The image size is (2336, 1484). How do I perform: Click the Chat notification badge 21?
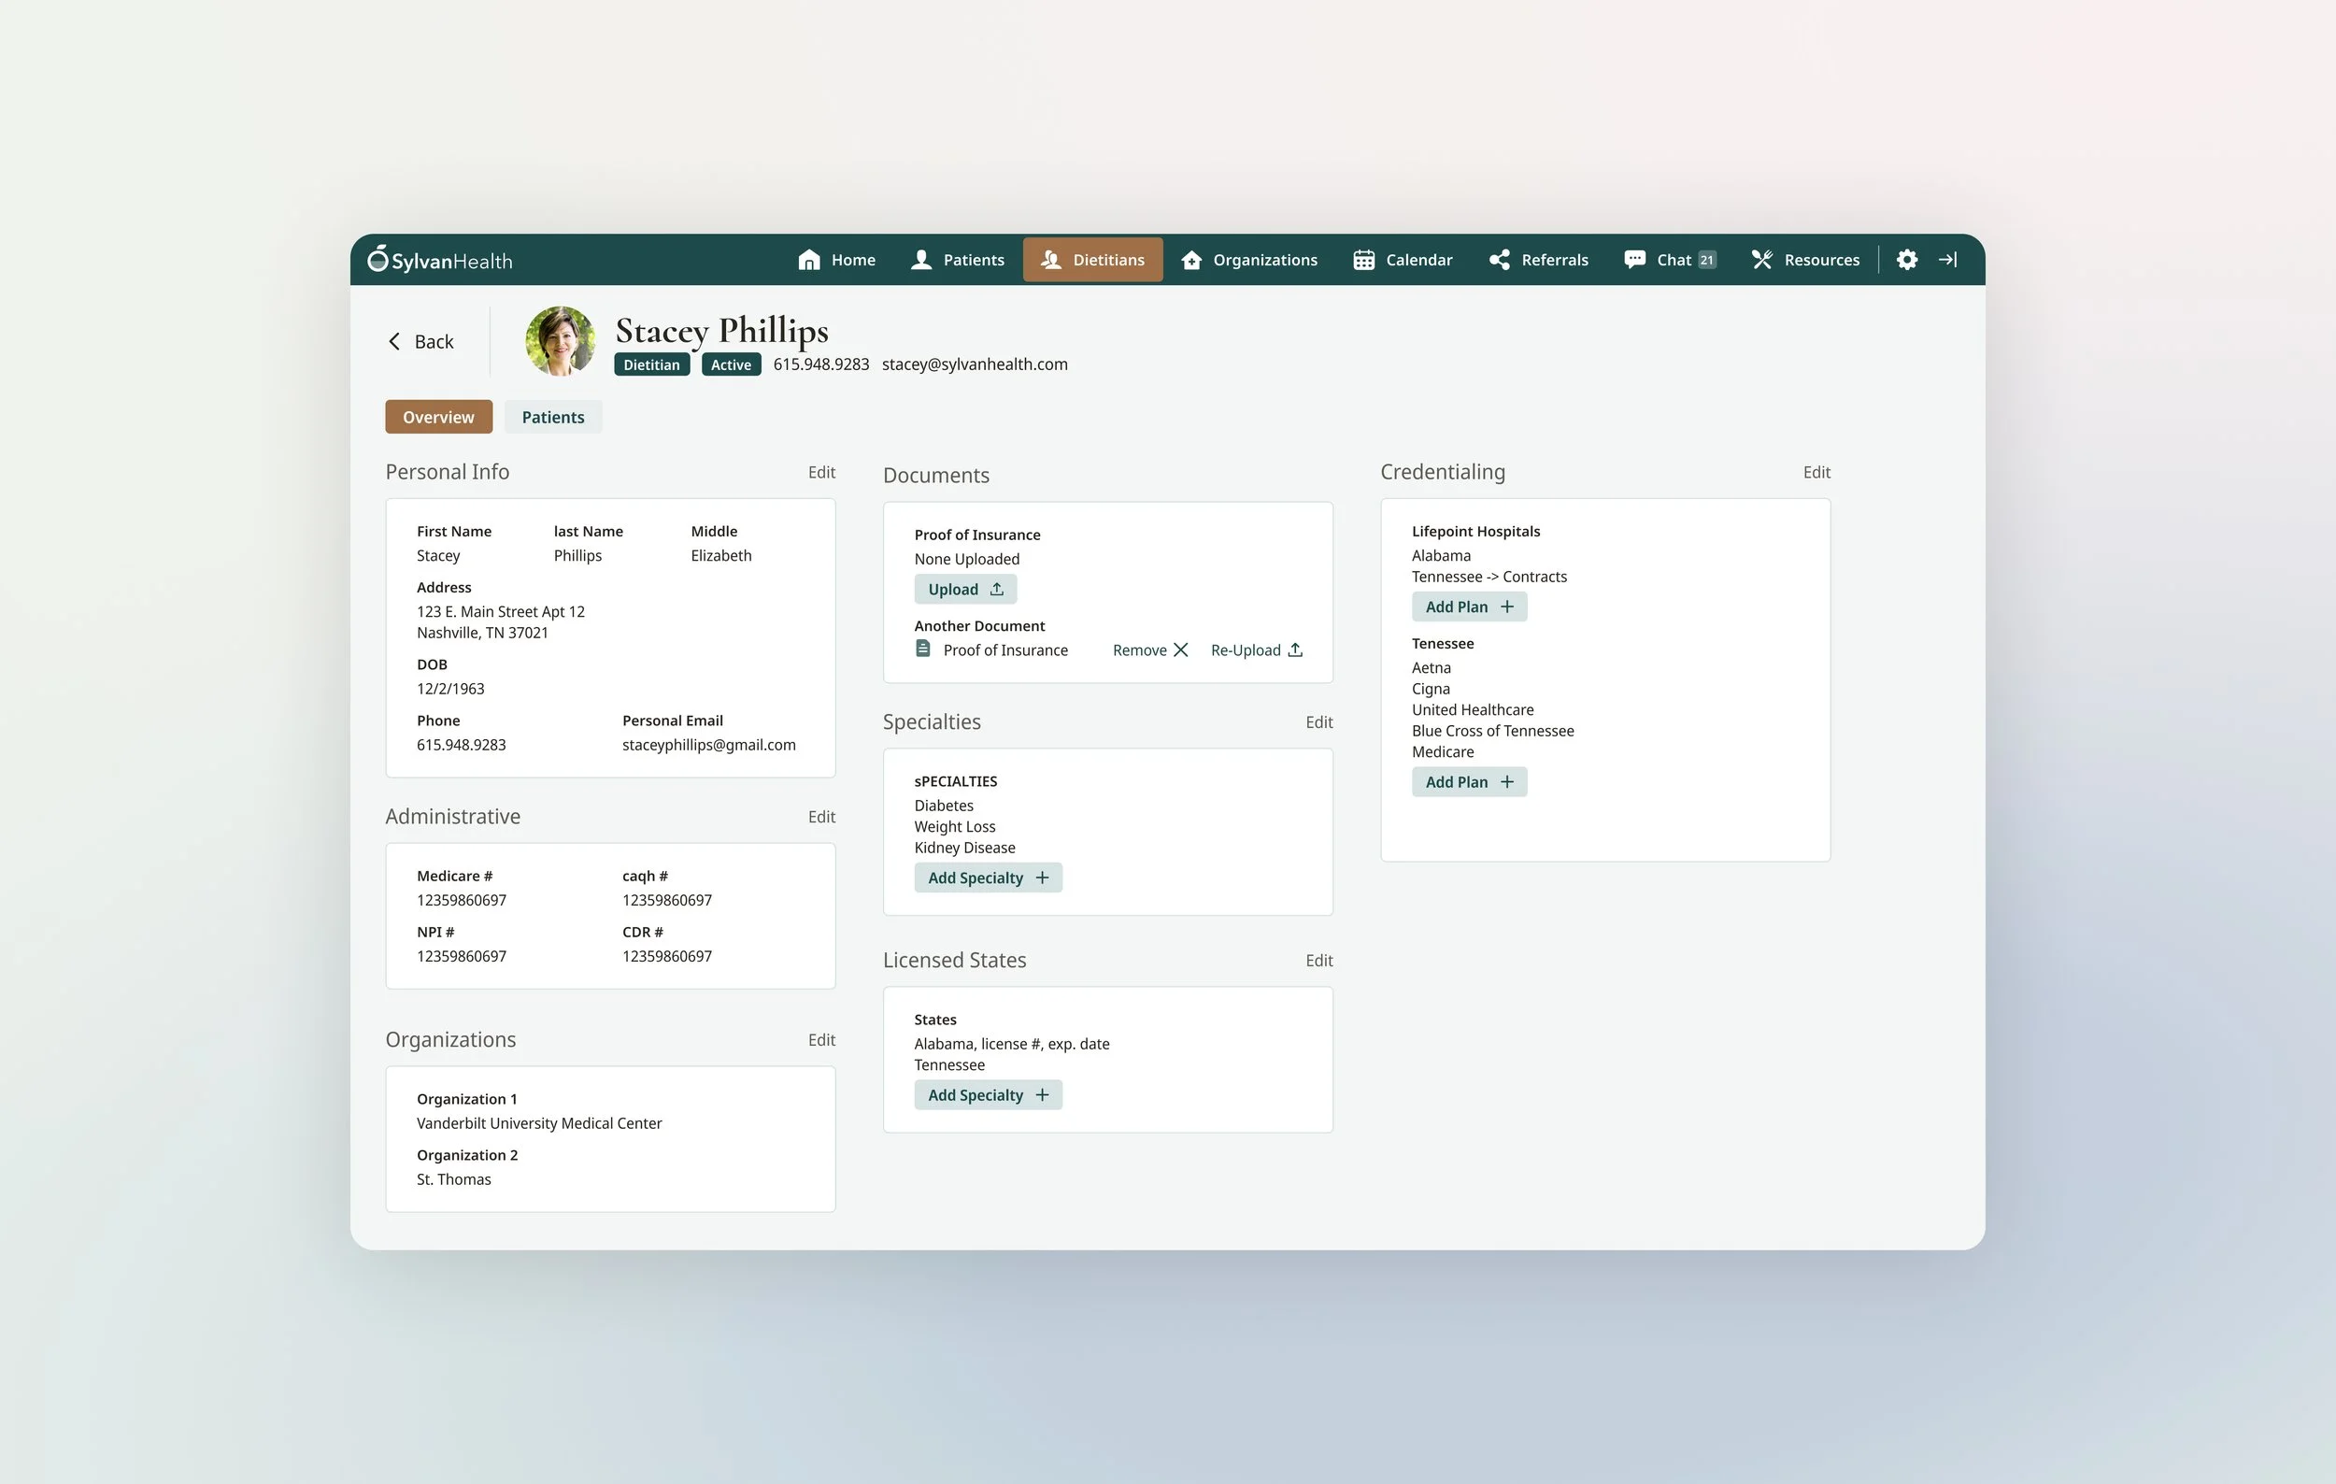point(1706,260)
